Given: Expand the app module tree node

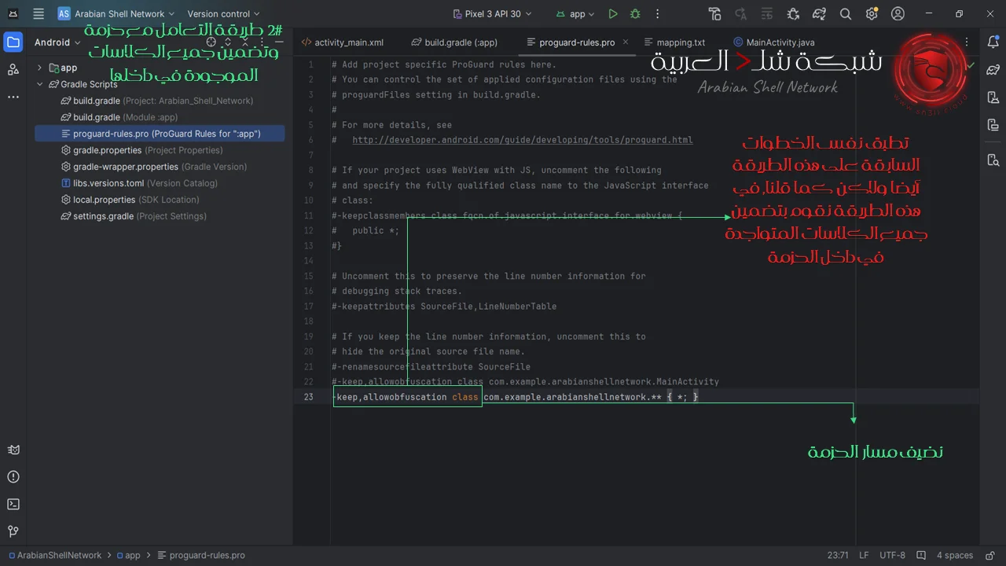Looking at the screenshot, I should (x=39, y=68).
